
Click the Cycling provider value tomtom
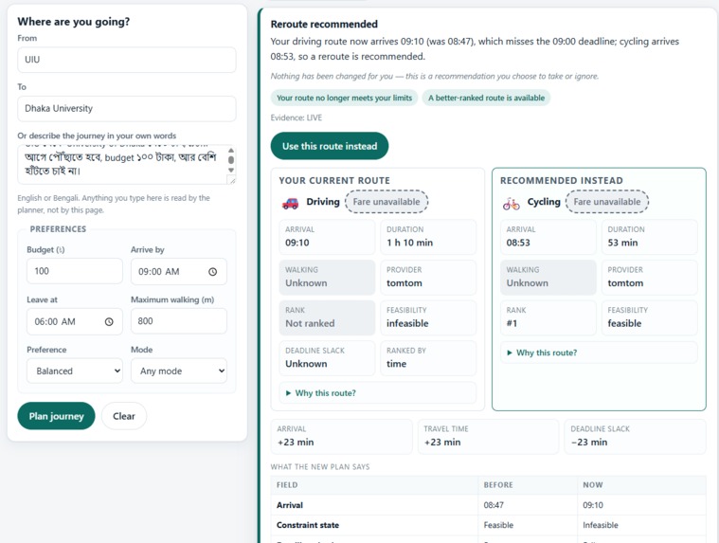[625, 283]
